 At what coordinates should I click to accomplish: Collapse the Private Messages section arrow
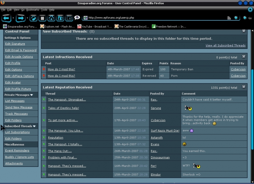coord(31,95)
